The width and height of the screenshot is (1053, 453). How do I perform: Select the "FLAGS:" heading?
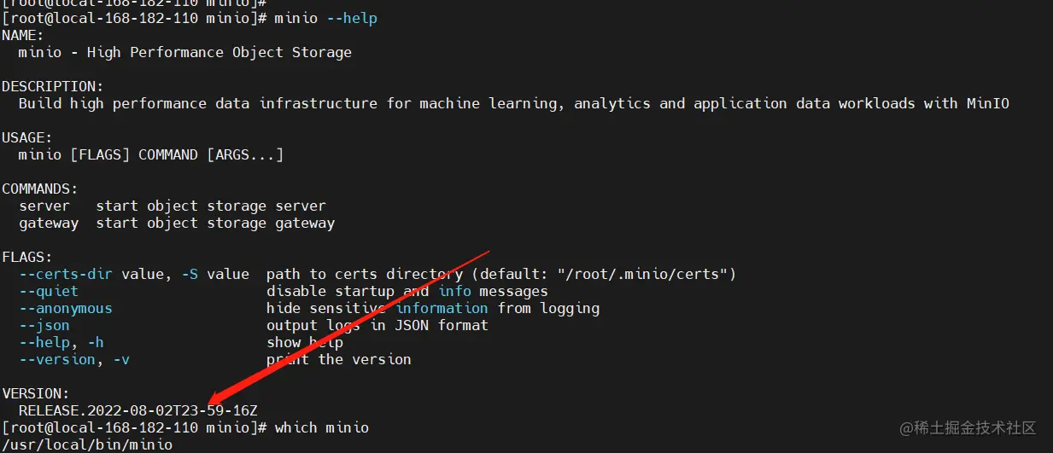click(x=27, y=257)
